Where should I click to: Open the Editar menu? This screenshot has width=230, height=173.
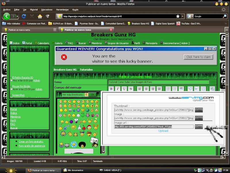point(17,10)
